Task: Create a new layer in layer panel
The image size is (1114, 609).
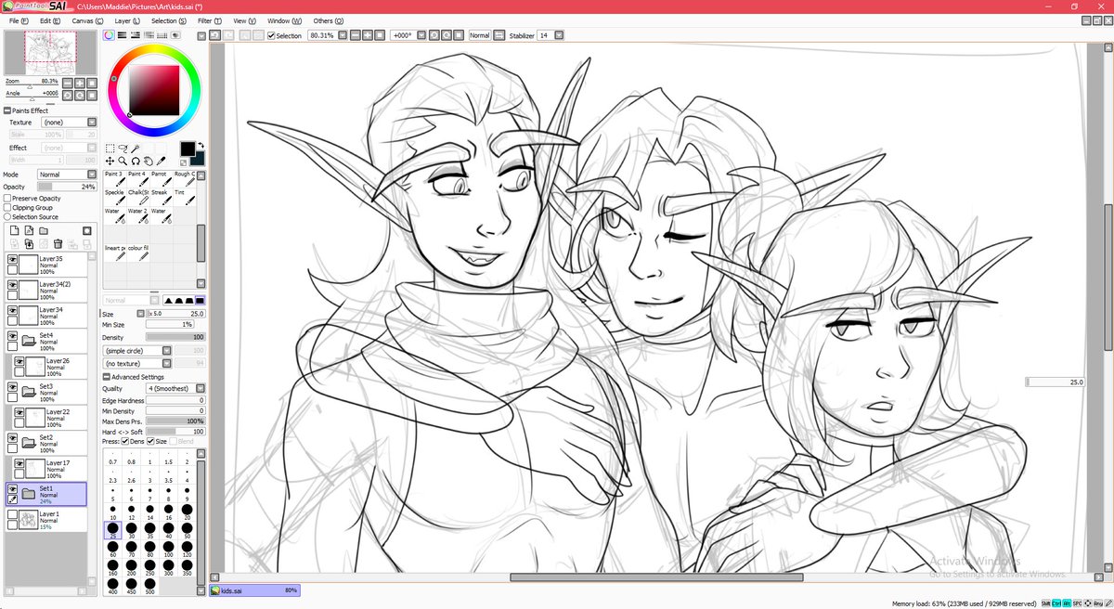Action: coord(14,230)
